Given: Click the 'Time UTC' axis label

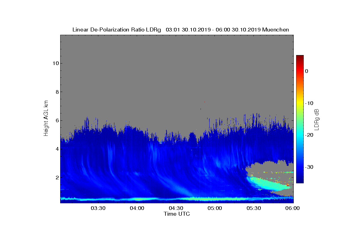Looking at the screenshot, I should 177,214.
